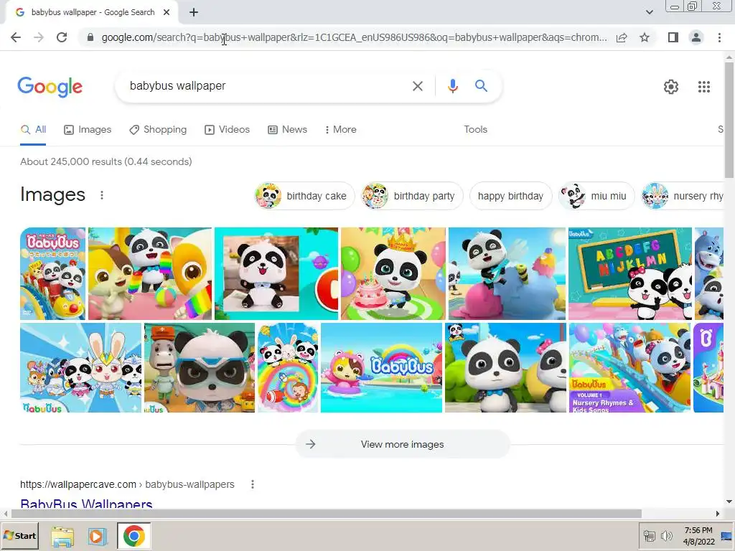735x551 pixels.
Task: Open the Windows Start menu
Action: pyautogui.click(x=20, y=536)
